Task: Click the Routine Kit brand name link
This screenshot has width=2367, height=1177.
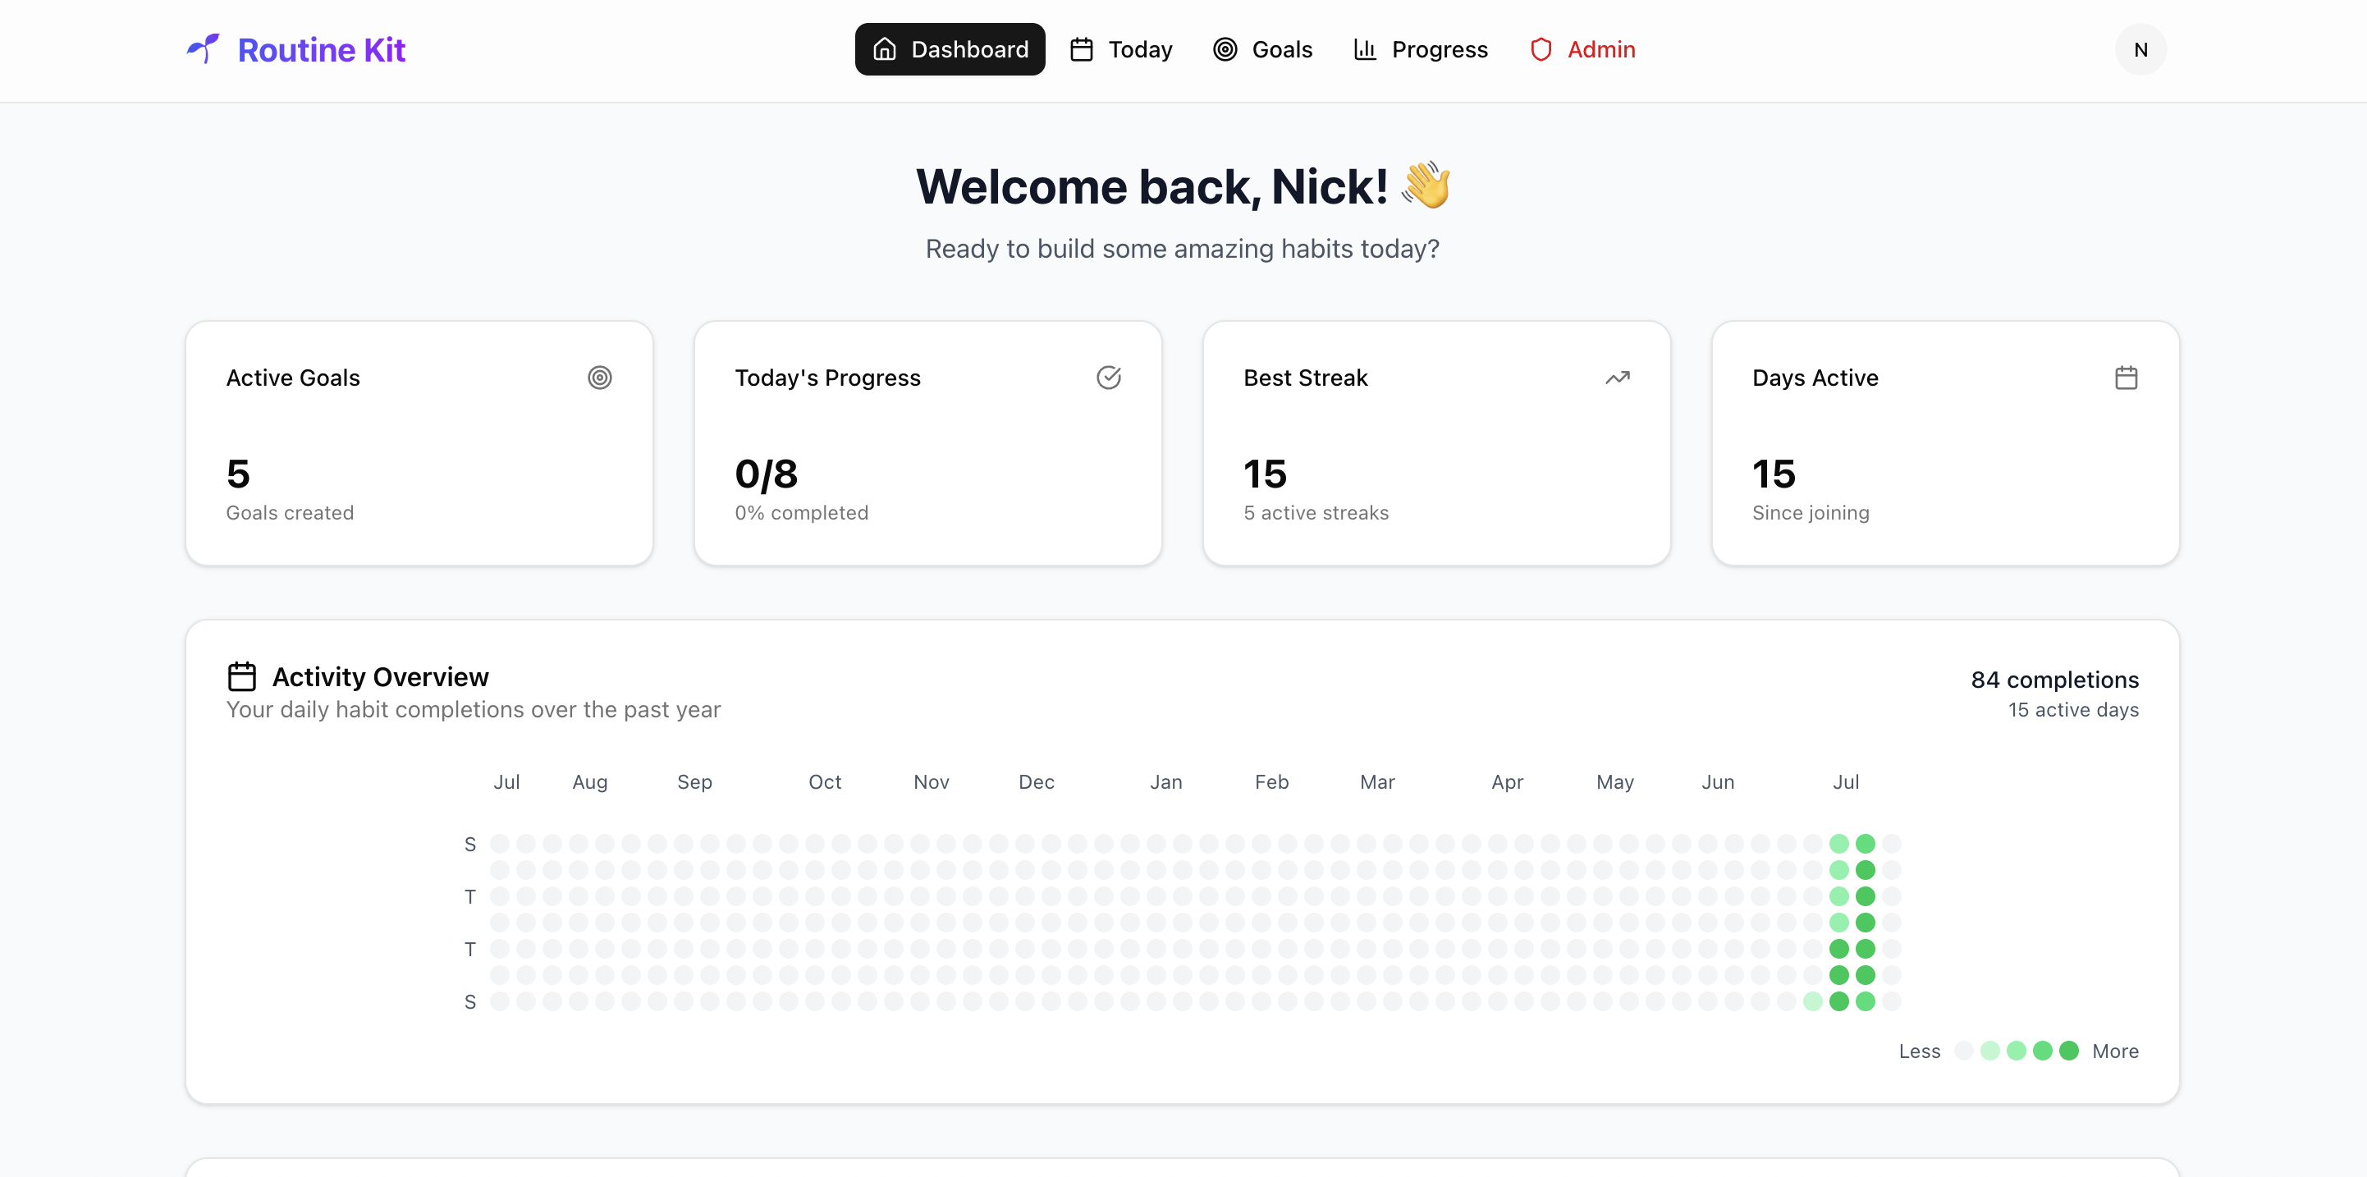Action: (321, 49)
